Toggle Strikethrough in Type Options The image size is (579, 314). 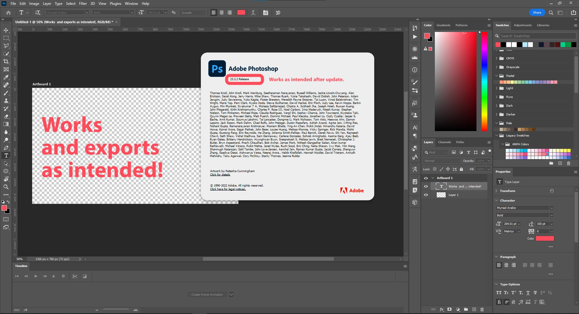click(535, 293)
